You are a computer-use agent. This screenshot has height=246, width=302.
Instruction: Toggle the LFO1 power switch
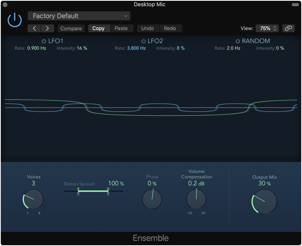coord(44,41)
